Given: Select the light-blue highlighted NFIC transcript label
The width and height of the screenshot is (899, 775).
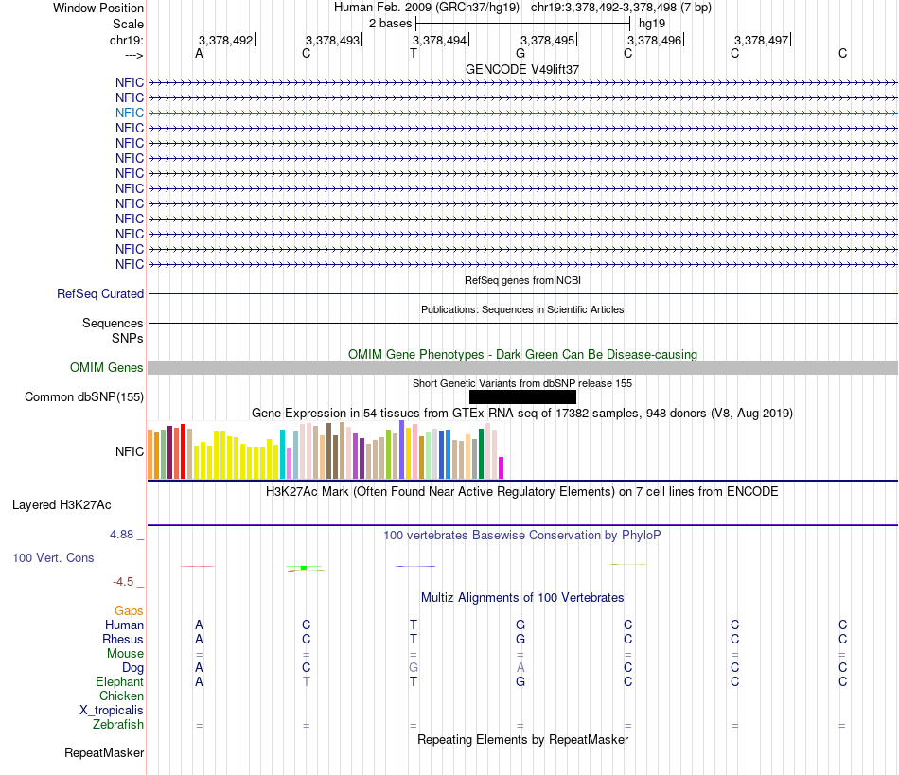Looking at the screenshot, I should [x=129, y=113].
